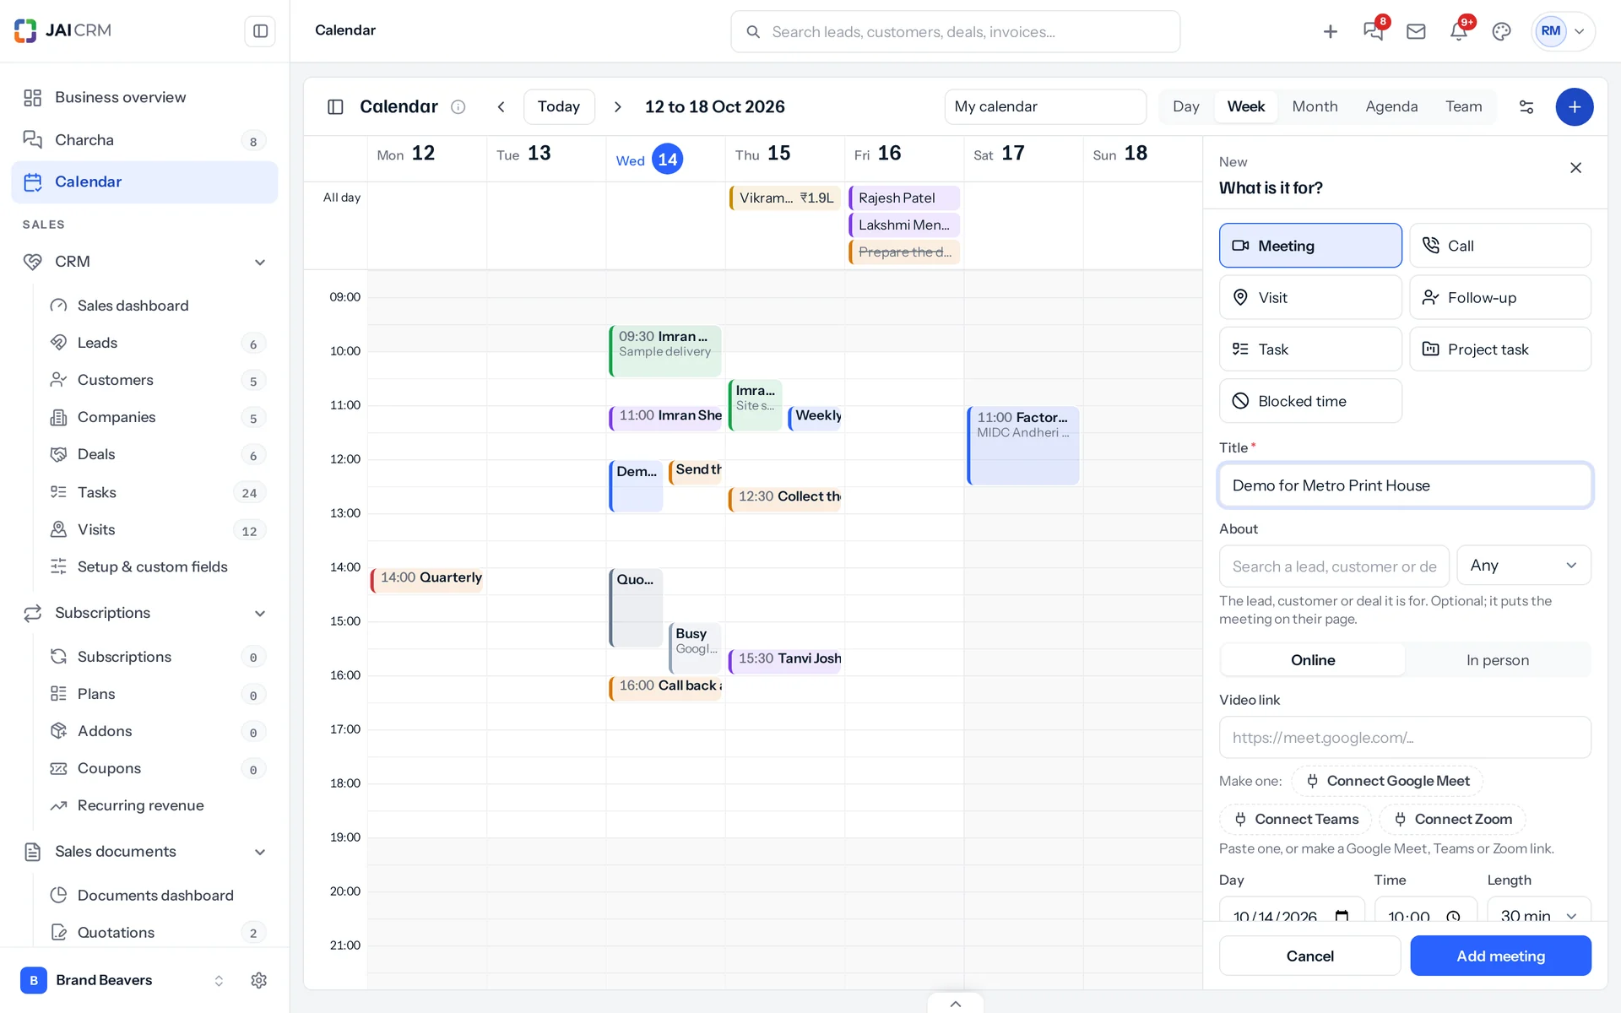The width and height of the screenshot is (1621, 1013).
Task: Open Brand Beavers workspace switcher
Action: [123, 980]
